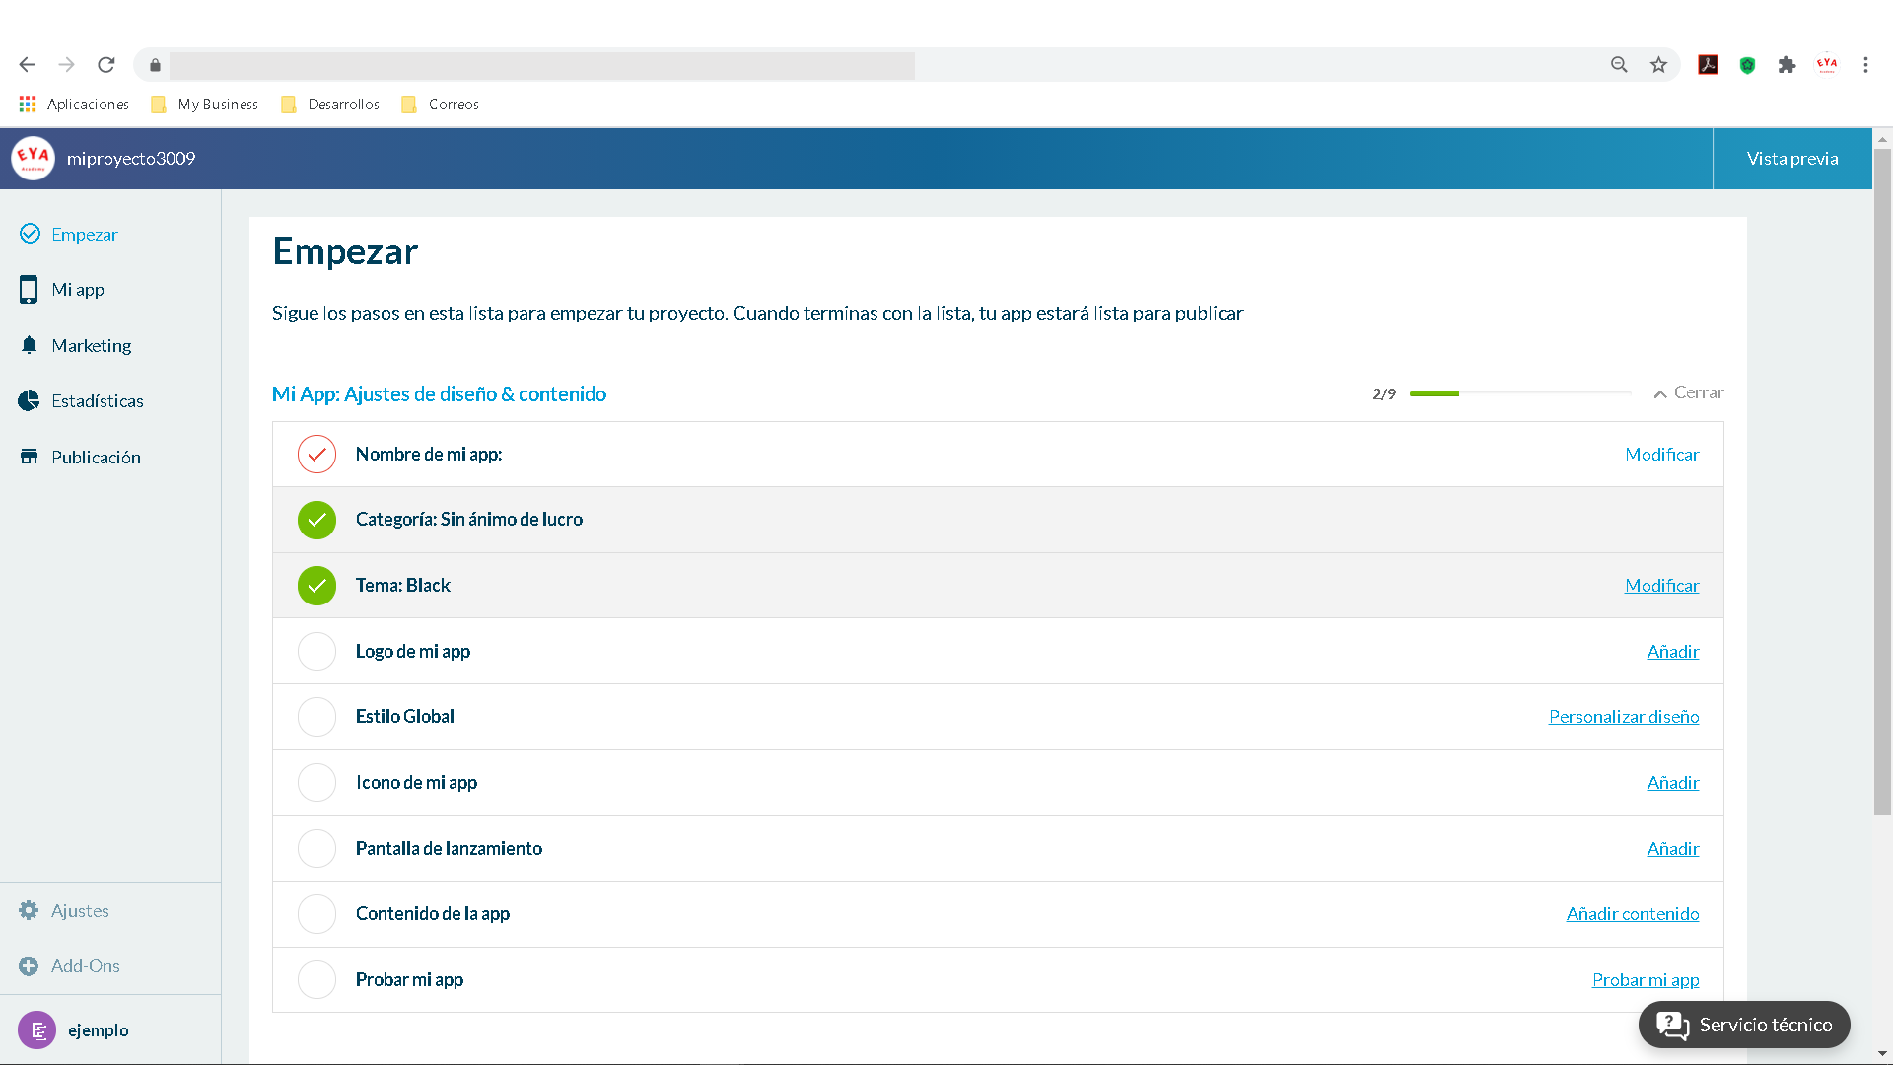Toggle the Estilo Global circle

click(316, 717)
